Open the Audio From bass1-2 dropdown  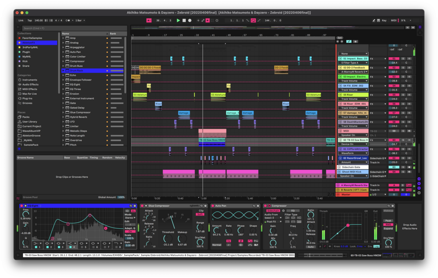(x=273, y=218)
